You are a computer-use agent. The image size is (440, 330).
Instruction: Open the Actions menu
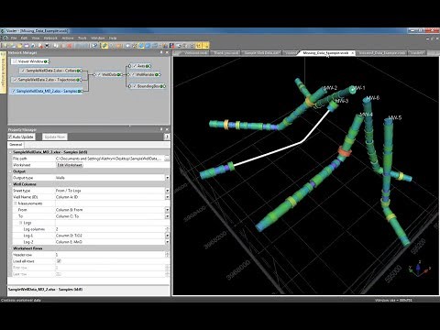pyautogui.click(x=68, y=38)
